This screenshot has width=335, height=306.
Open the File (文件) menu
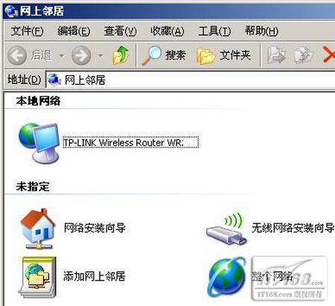tap(27, 31)
